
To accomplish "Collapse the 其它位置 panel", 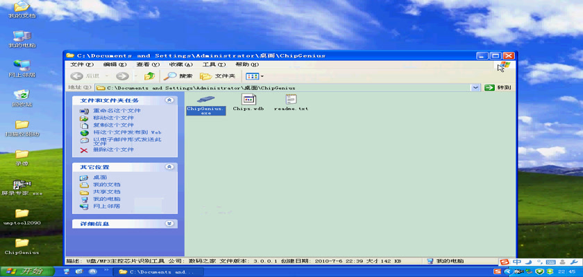I will tap(169, 167).
